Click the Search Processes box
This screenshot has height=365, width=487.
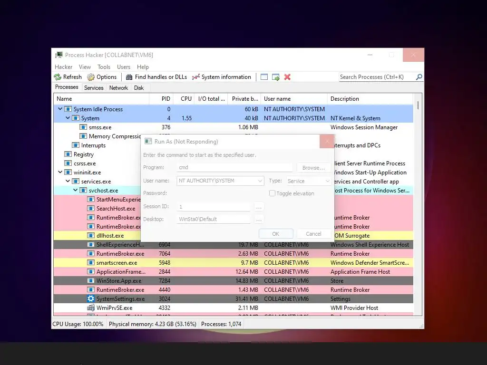tap(377, 77)
